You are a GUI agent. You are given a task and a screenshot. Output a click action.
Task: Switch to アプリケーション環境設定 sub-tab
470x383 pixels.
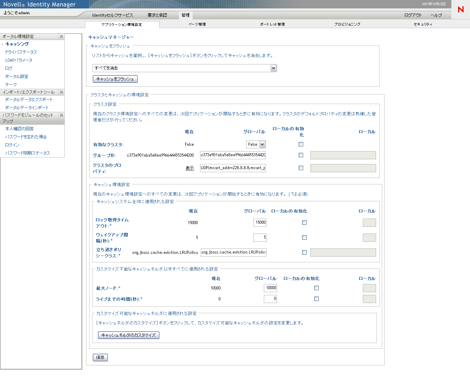(122, 24)
